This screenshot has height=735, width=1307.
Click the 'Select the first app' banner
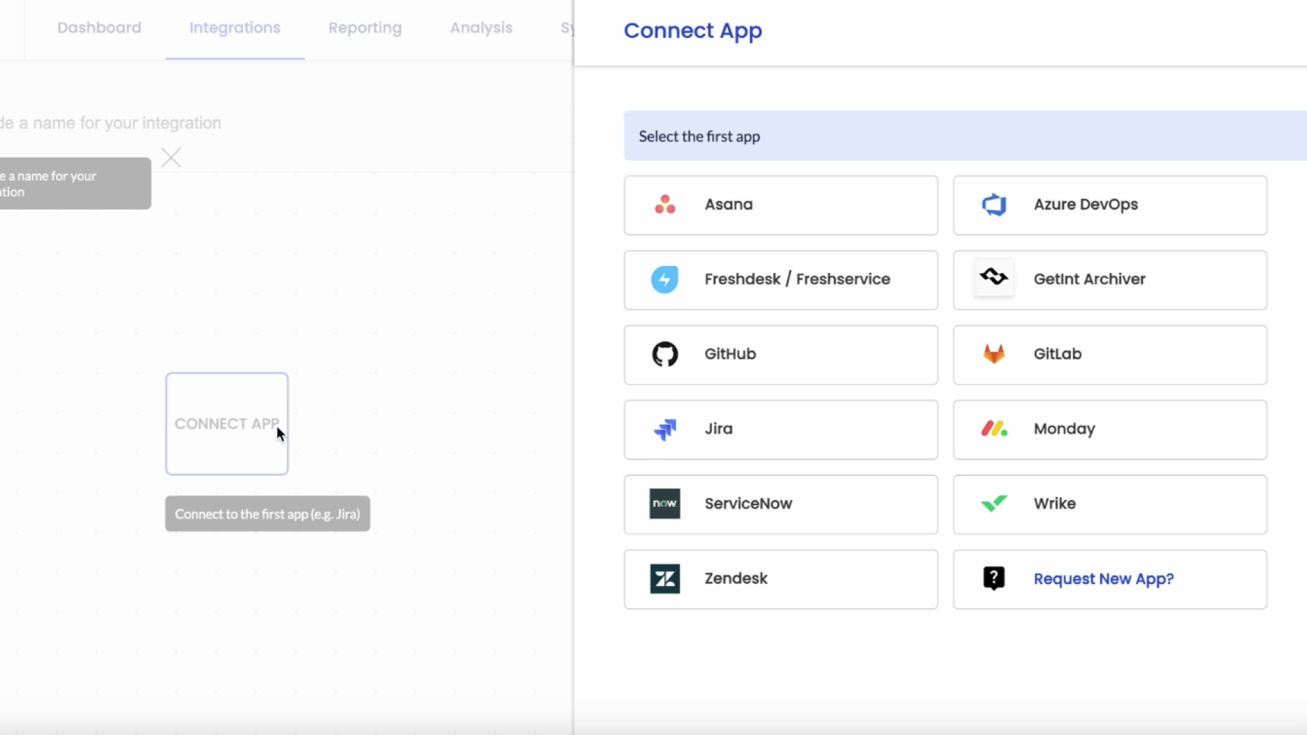tap(965, 136)
